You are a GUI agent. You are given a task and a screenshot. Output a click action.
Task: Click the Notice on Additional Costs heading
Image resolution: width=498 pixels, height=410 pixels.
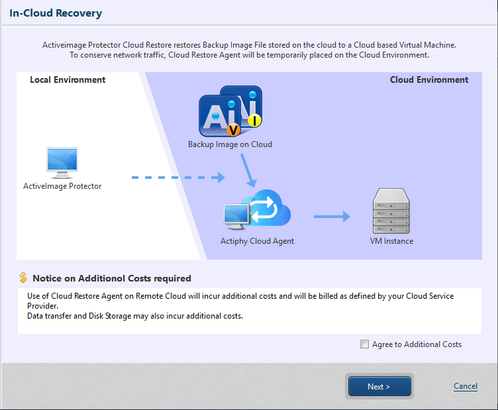click(111, 278)
